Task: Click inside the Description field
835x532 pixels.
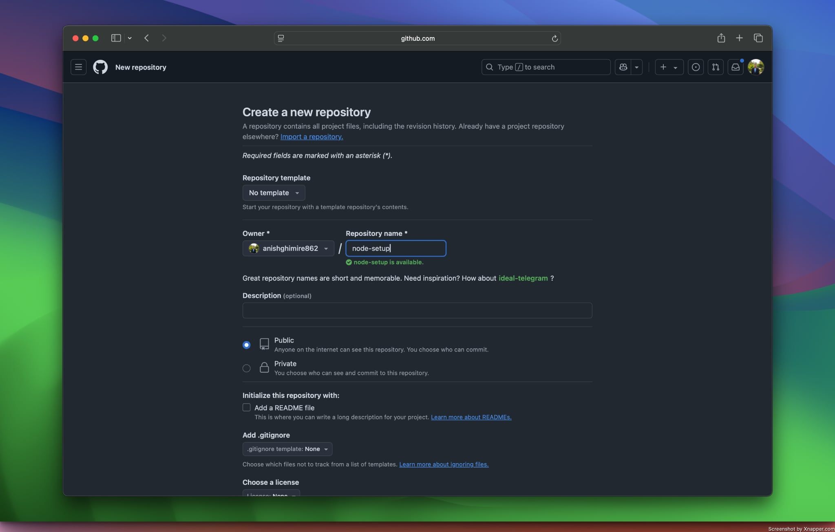Action: click(x=417, y=310)
